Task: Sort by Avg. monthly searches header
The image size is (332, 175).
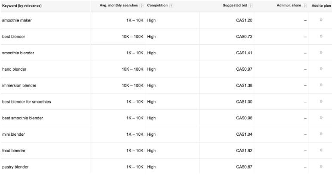Action: 118,5
